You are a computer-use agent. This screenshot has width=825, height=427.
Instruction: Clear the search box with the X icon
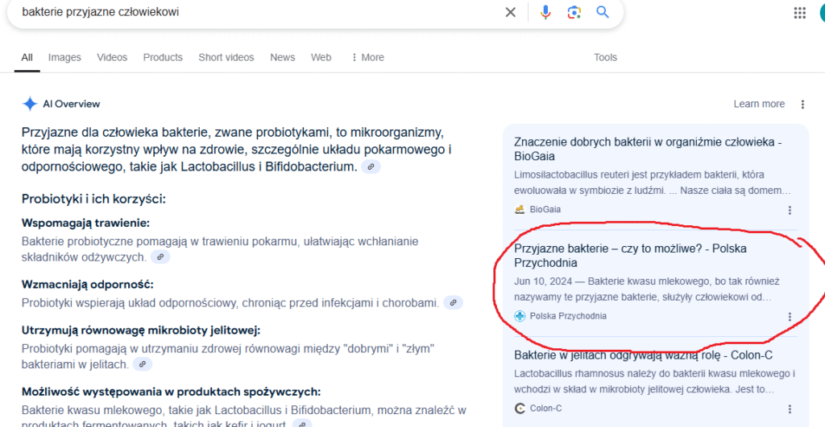511,12
